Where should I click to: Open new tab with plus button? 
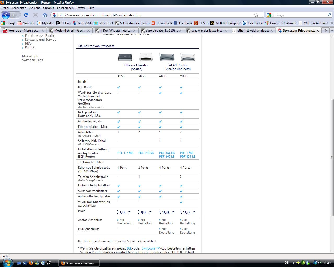tap(325, 31)
